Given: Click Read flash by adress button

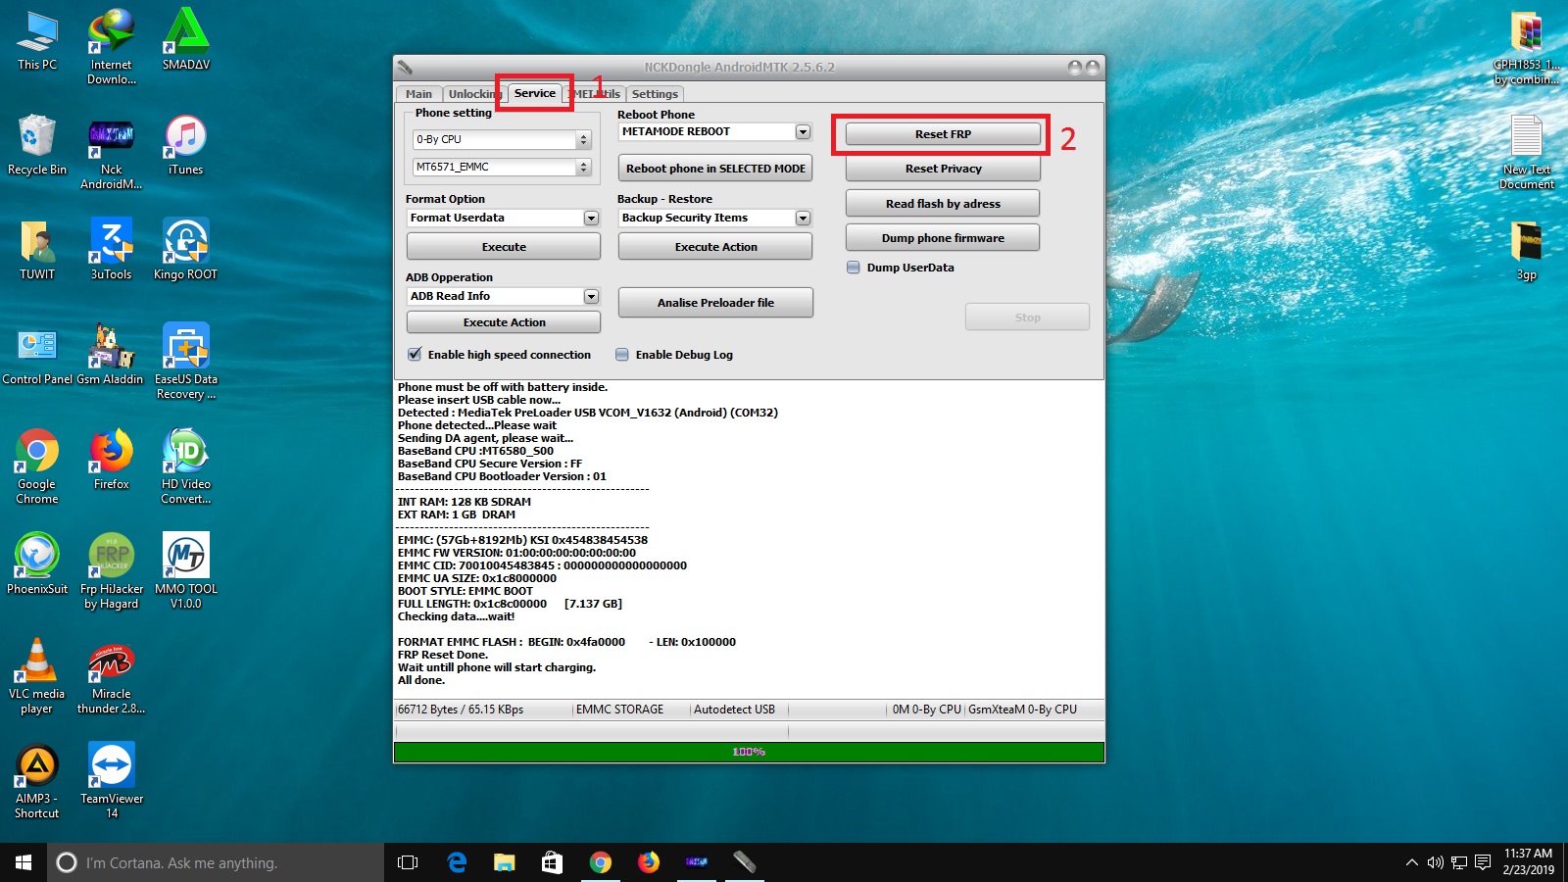Looking at the screenshot, I should pos(943,204).
